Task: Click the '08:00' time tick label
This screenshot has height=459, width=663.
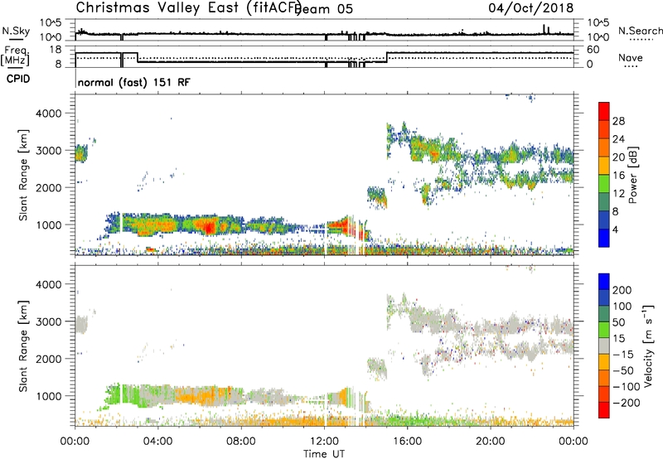Action: (x=241, y=442)
